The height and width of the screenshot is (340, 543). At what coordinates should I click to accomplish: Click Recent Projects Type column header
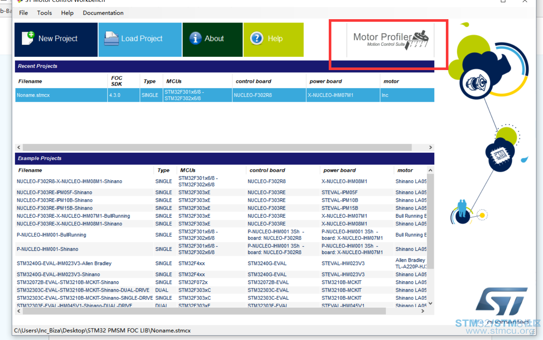pyautogui.click(x=150, y=81)
